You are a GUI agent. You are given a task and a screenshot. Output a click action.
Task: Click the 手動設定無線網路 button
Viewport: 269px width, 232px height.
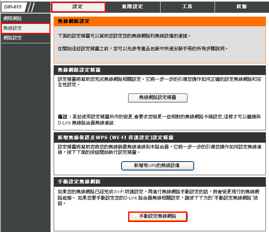[157, 217]
